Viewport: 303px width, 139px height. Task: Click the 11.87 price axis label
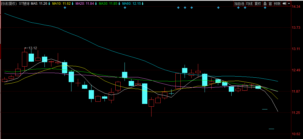point(296,91)
